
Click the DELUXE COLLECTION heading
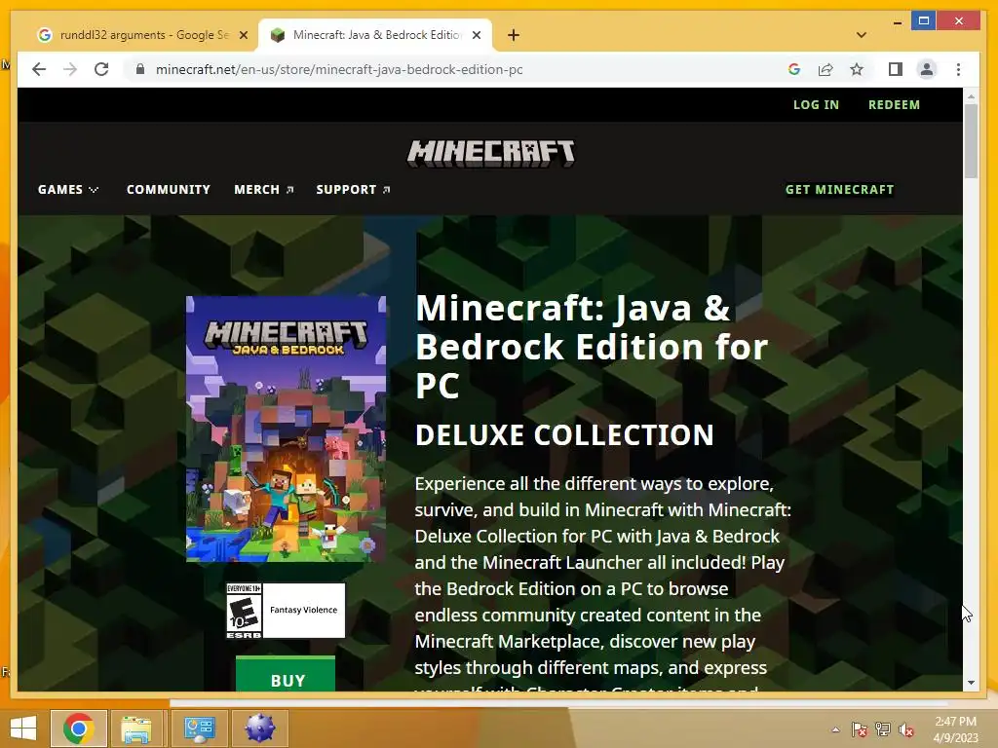click(x=564, y=435)
